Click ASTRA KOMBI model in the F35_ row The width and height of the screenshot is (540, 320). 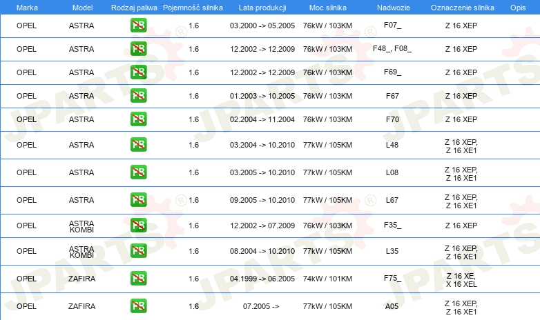(81, 226)
